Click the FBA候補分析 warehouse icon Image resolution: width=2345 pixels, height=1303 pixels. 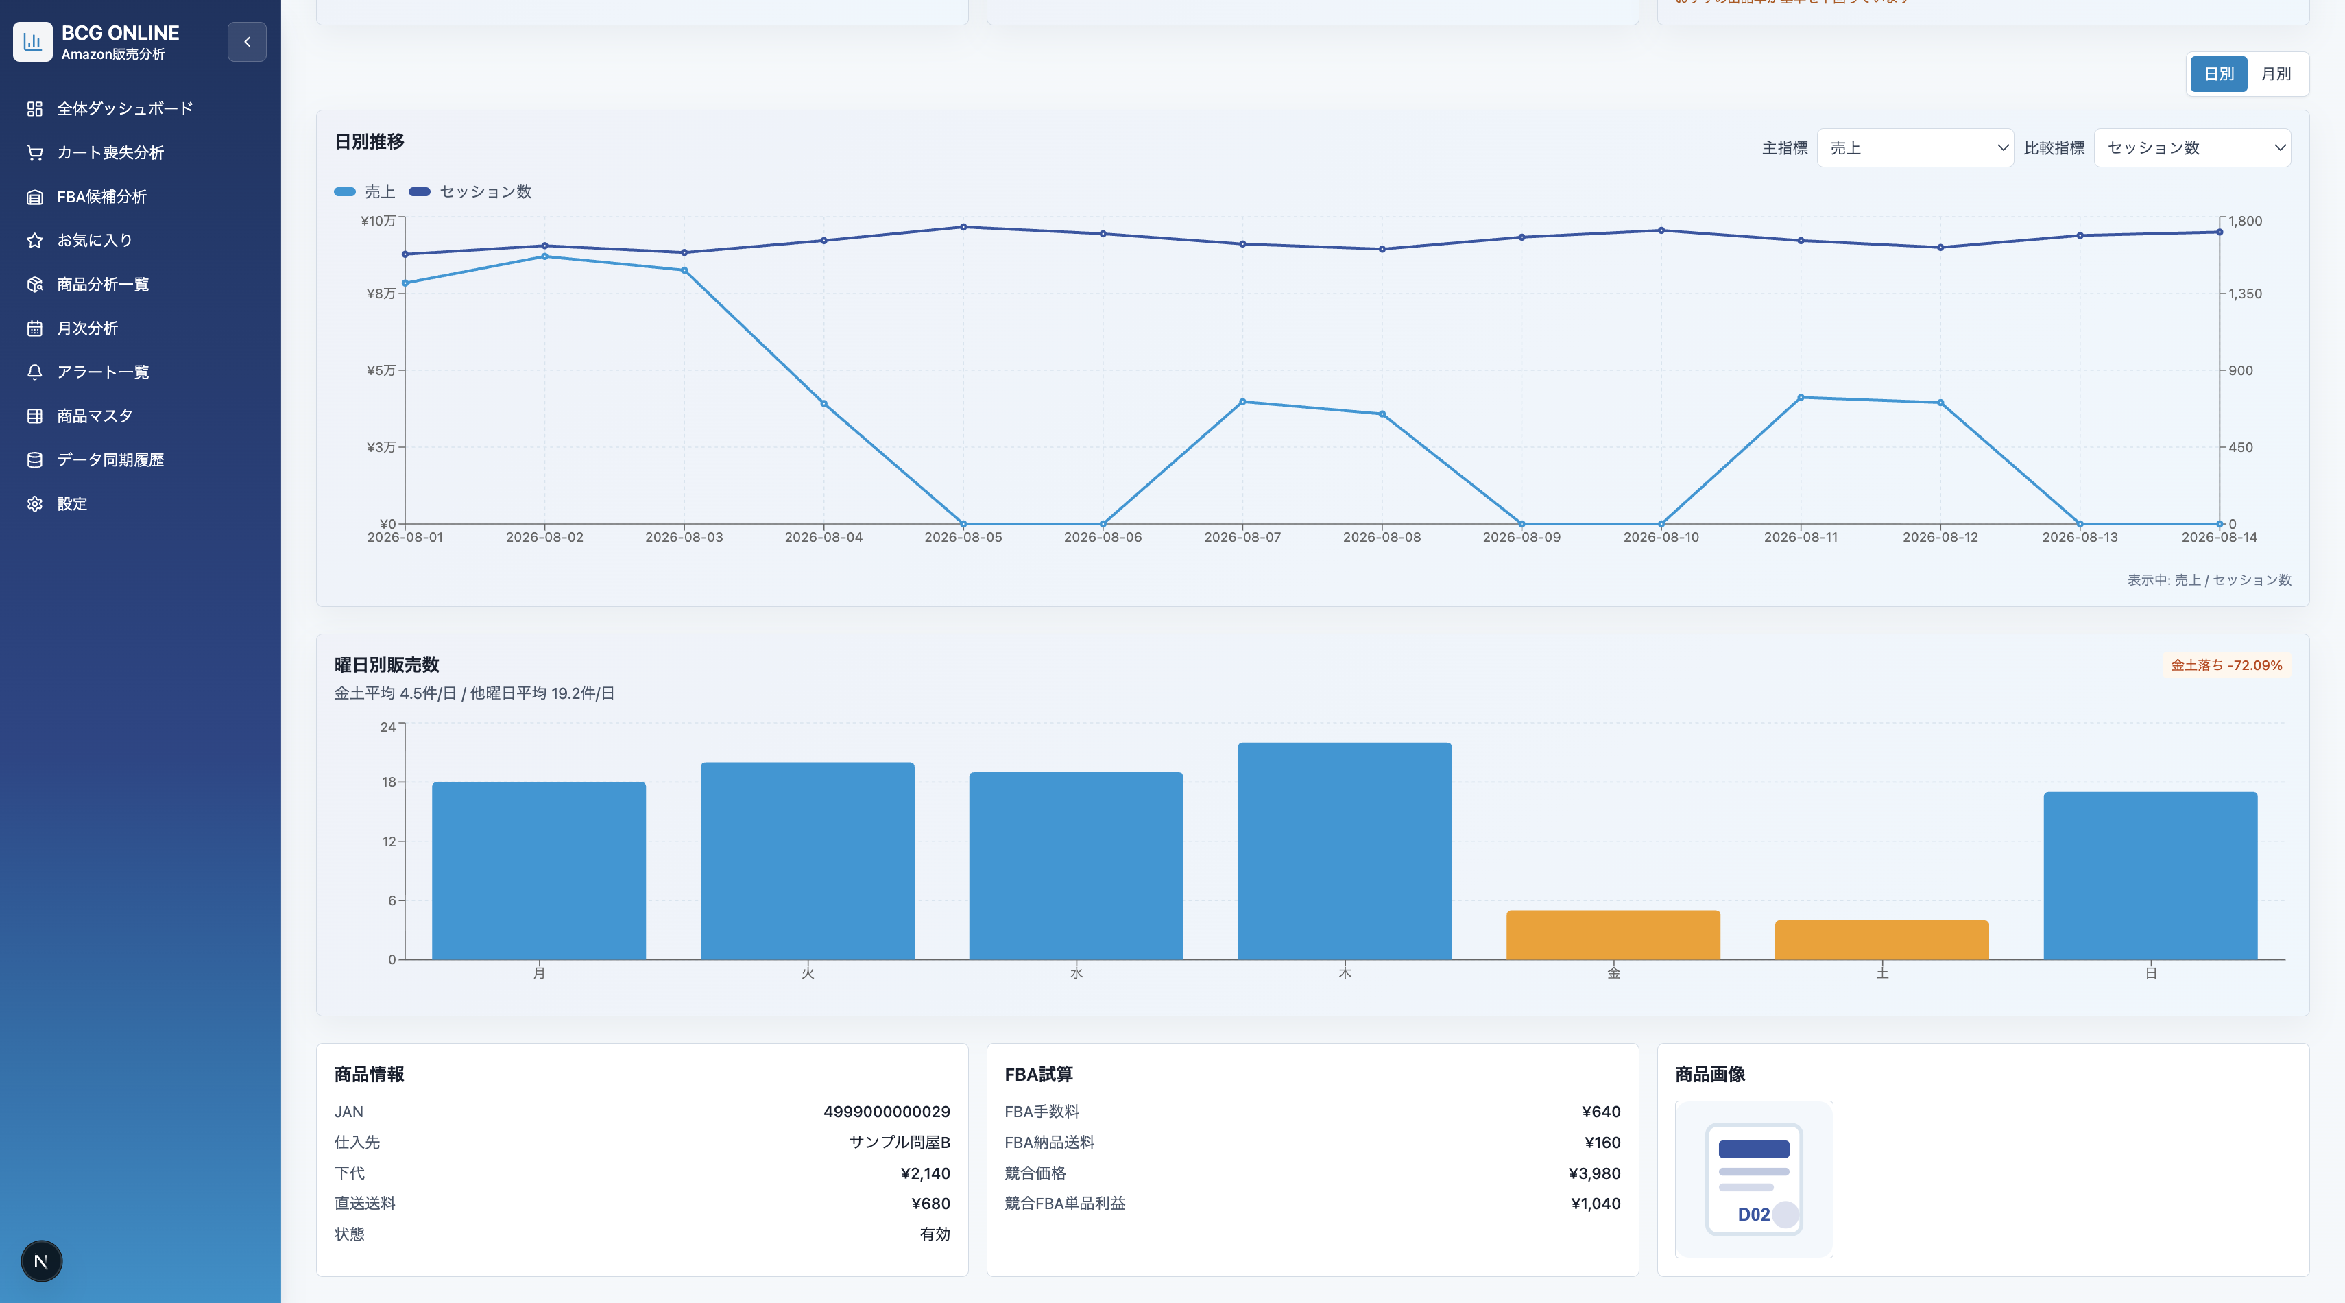pos(34,197)
